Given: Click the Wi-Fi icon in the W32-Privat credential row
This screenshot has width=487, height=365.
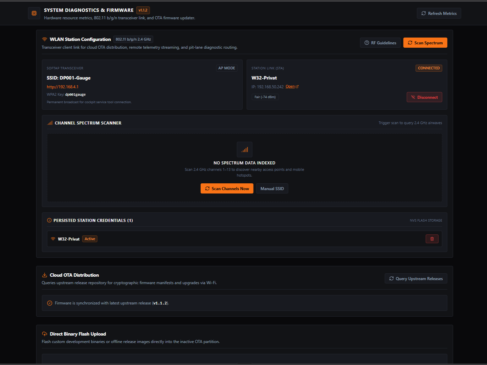Looking at the screenshot, I should pos(53,239).
